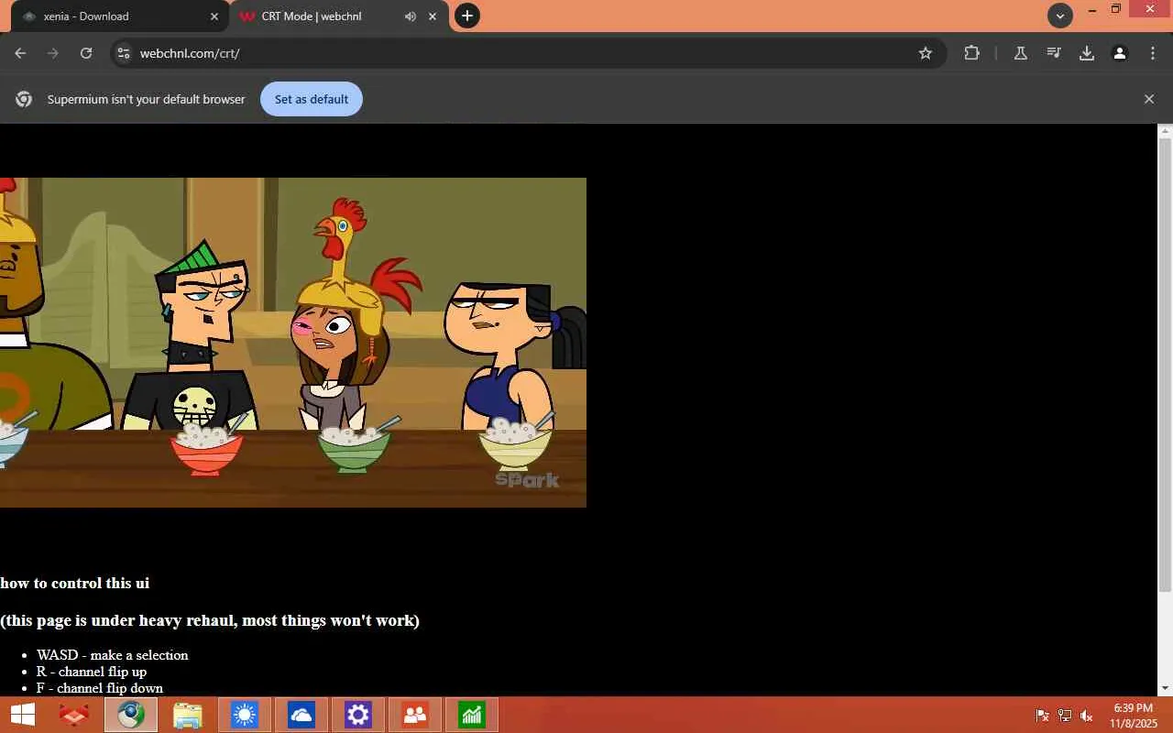The width and height of the screenshot is (1173, 733).
Task: Close the CRT Mode webchnl tab
Action: pyautogui.click(x=433, y=16)
